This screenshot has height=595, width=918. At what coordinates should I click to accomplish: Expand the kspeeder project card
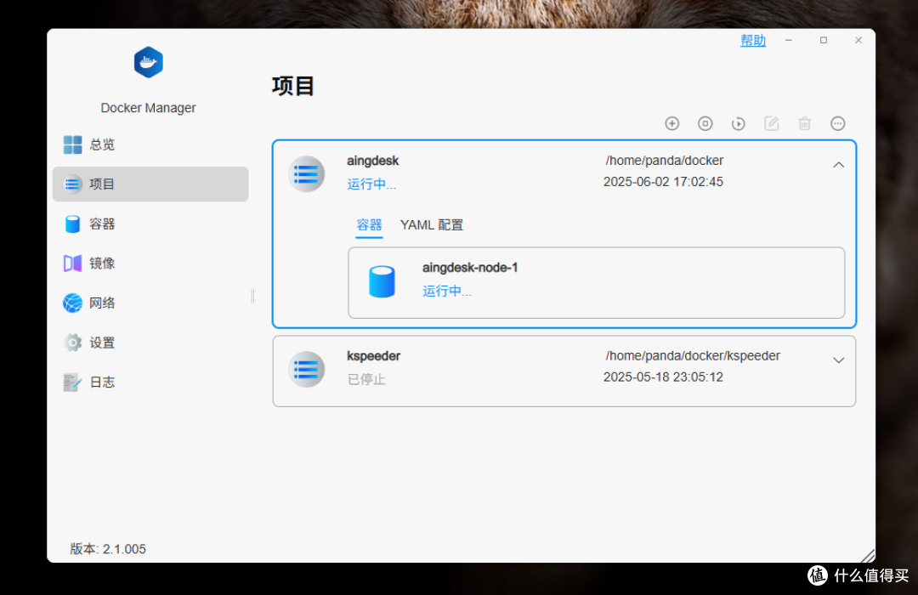click(x=838, y=360)
